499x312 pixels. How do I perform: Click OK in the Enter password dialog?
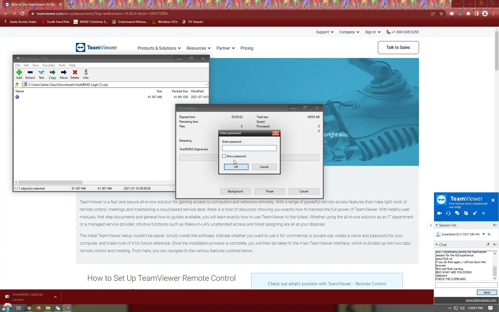pos(236,167)
